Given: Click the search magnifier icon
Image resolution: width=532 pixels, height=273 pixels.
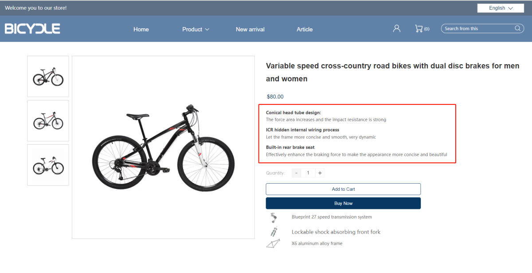Looking at the screenshot, I should (518, 28).
